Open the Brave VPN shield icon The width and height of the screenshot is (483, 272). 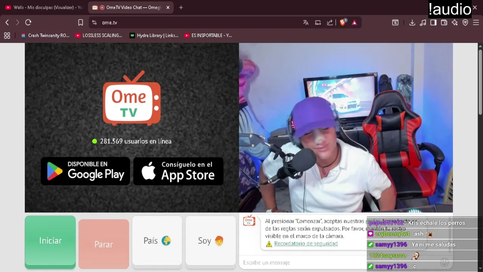pos(465,23)
